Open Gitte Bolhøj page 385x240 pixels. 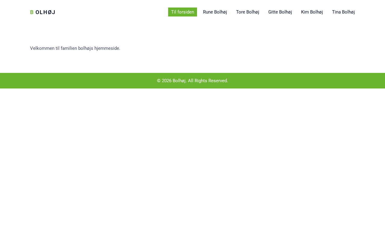click(x=280, y=12)
